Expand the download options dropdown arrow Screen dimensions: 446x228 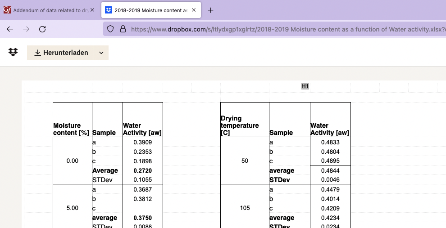[x=101, y=53]
